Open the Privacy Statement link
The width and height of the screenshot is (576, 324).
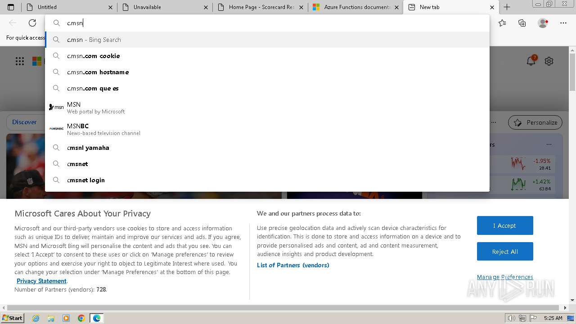[x=41, y=281]
